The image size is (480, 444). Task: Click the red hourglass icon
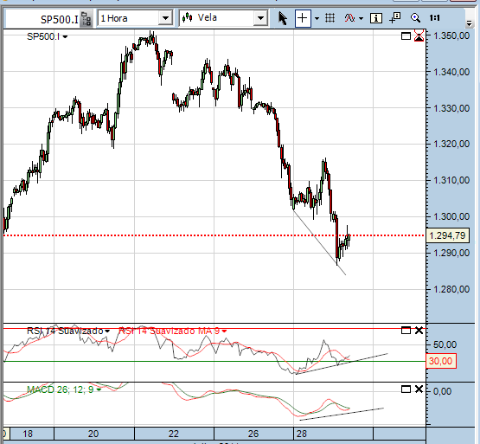[x=419, y=35]
